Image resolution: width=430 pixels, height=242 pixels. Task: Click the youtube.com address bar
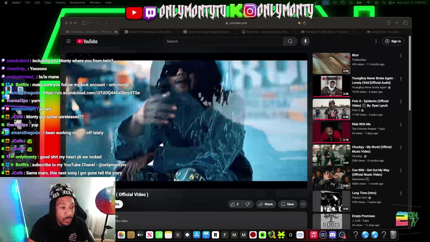pos(236,23)
